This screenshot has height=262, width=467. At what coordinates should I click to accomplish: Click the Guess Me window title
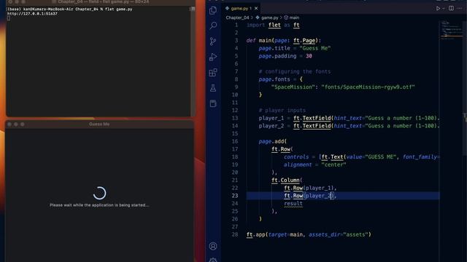point(99,124)
